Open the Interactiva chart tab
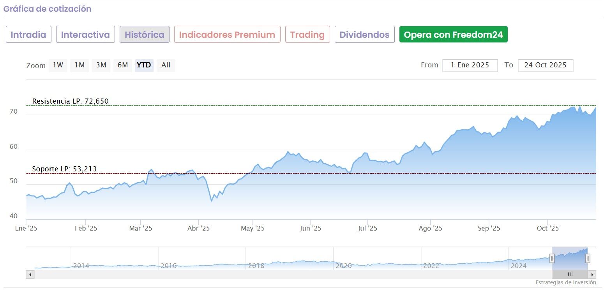Viewport: 604px width, 296px height. pos(85,35)
